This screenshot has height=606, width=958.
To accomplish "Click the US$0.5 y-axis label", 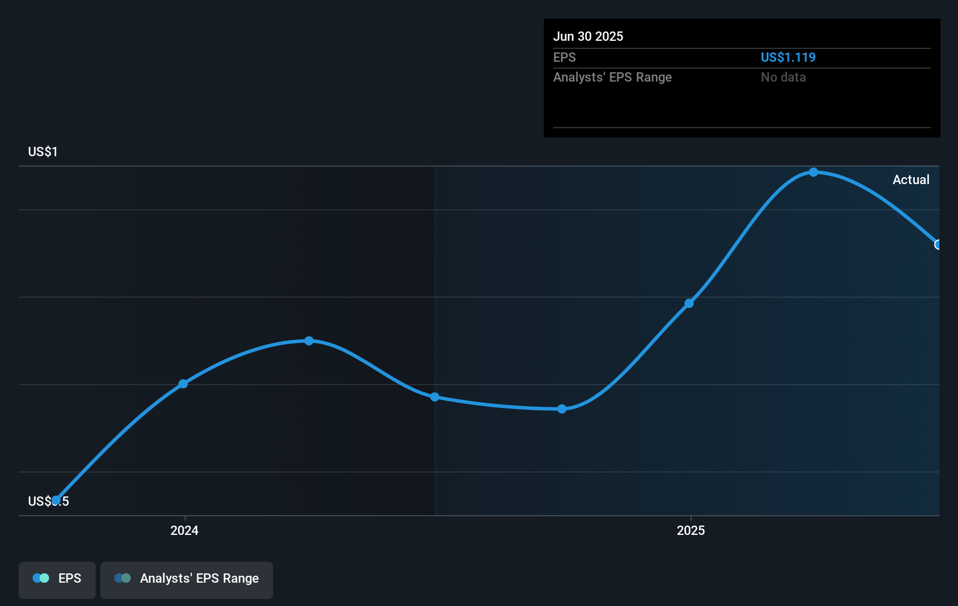I will click(x=48, y=502).
